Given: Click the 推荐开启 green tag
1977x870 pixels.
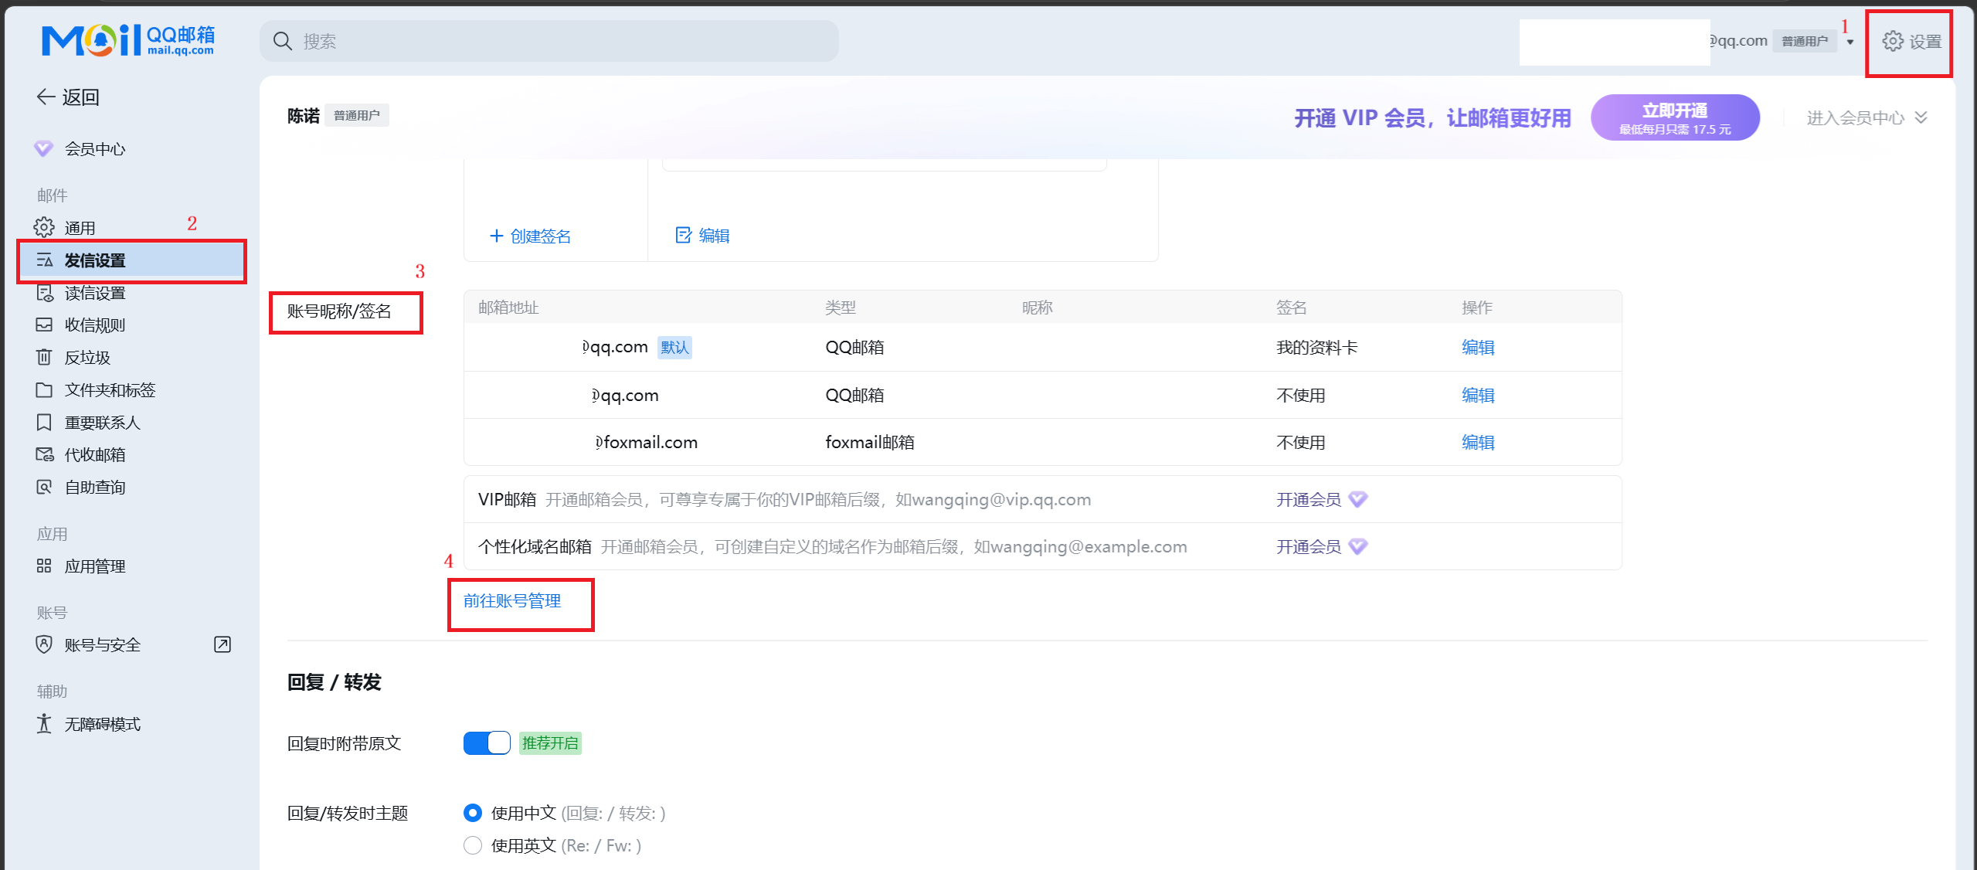Looking at the screenshot, I should click(x=550, y=743).
